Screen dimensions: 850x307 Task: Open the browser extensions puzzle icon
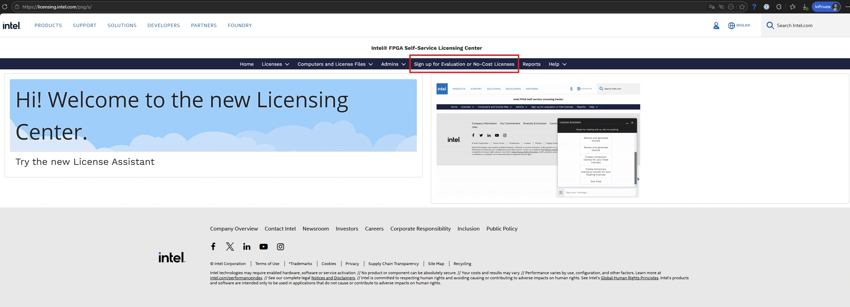(779, 7)
